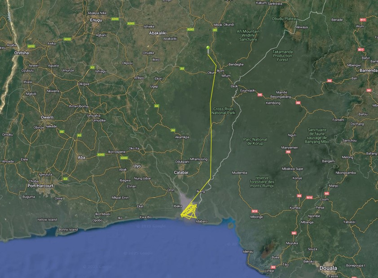Click the A342 shield near Ikot-Ekpene
Viewport: 378px width, 278px height.
coord(101,155)
